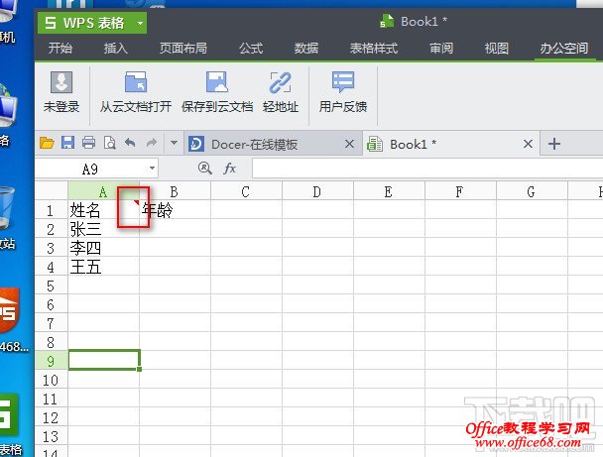Expand the Name Box dropdown arrow

153,169
